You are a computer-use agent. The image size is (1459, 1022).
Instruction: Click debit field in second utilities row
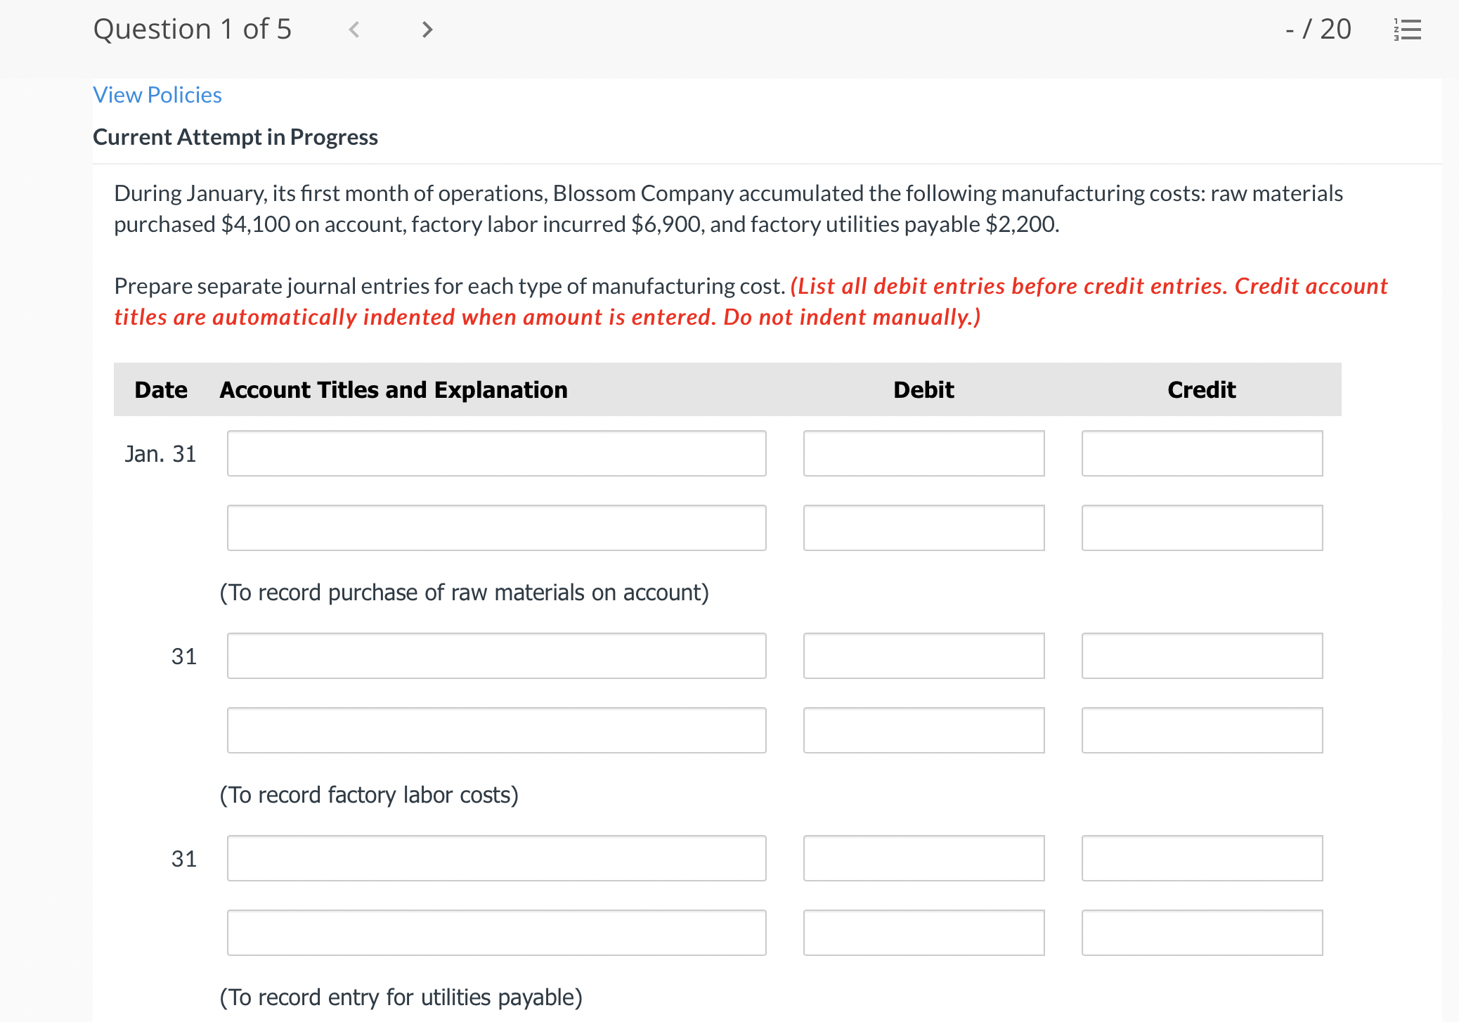pyautogui.click(x=923, y=933)
